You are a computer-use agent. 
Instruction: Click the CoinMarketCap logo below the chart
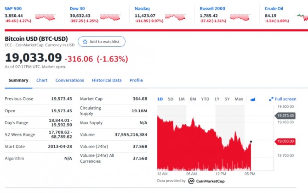[206, 181]
